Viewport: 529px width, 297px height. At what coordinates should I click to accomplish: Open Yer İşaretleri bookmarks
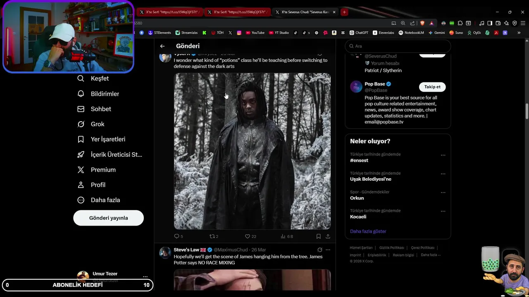pos(102,139)
